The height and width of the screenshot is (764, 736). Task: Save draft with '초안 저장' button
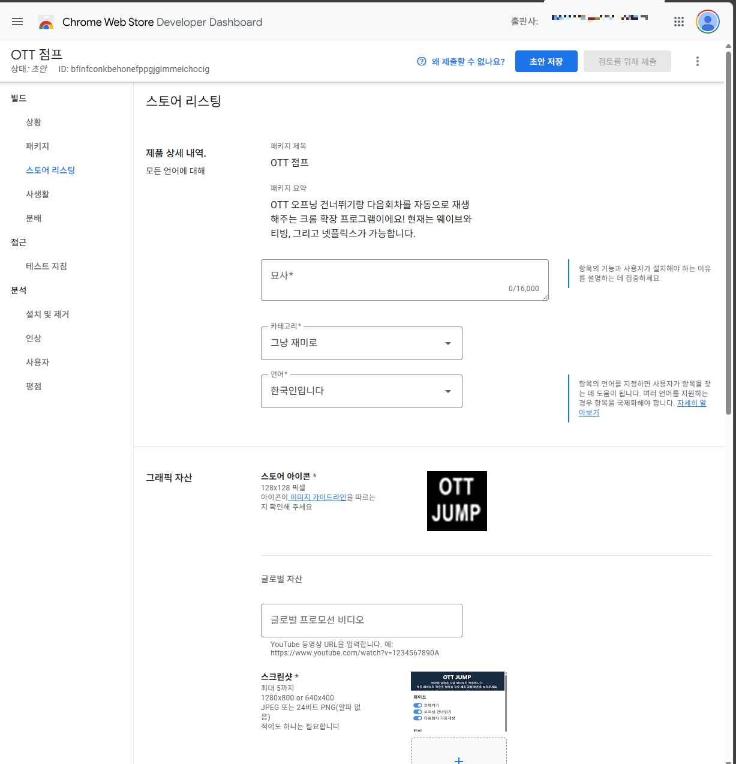pos(546,61)
